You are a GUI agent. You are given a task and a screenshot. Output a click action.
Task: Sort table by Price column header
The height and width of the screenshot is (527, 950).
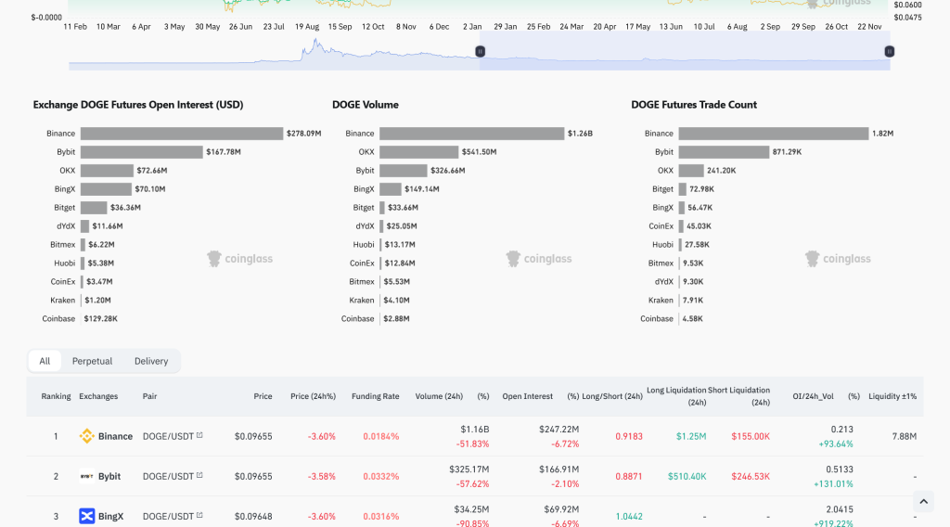point(263,396)
